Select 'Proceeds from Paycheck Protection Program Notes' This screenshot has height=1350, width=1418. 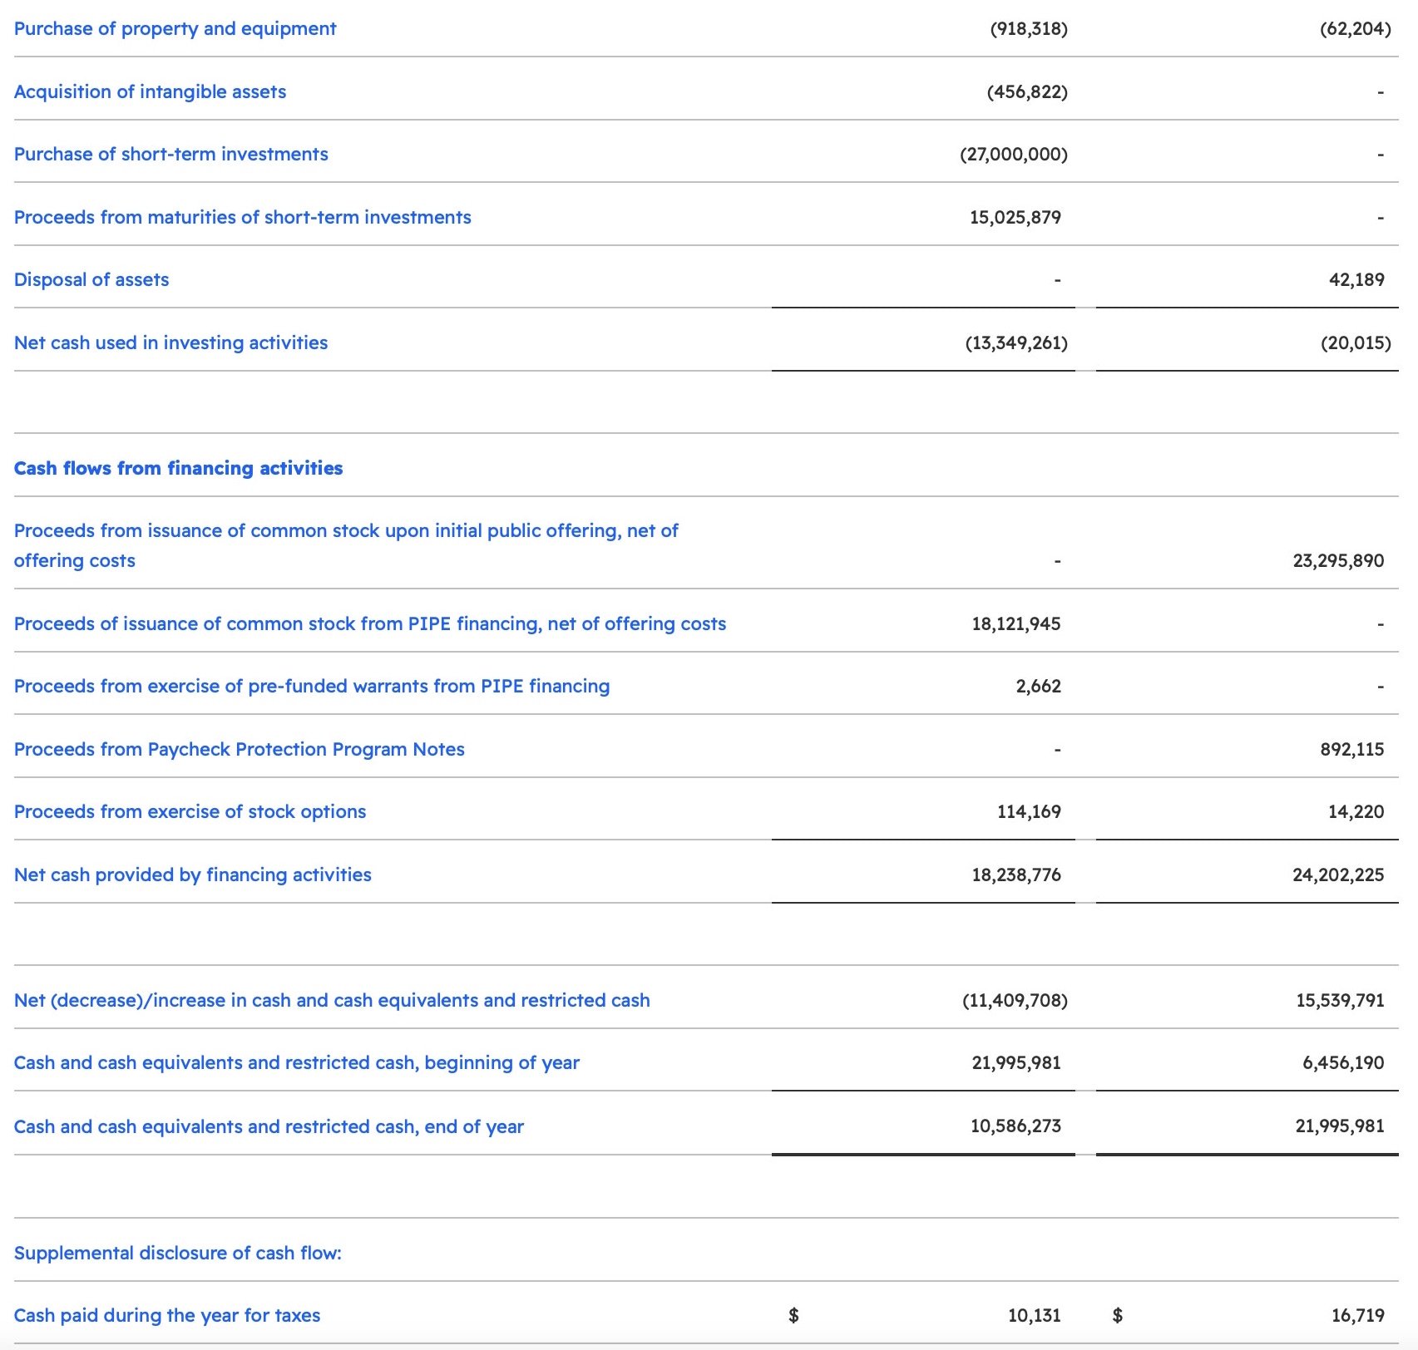pos(239,750)
